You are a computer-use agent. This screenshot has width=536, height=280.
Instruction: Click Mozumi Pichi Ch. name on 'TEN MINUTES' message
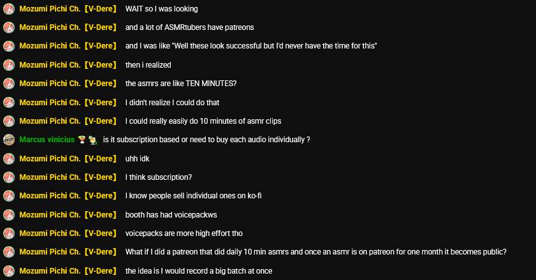coord(50,84)
